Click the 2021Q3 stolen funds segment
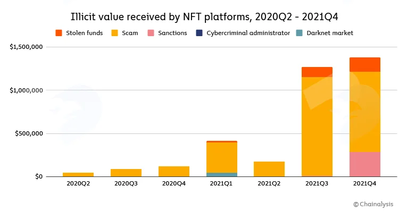The image size is (407, 211). [317, 72]
